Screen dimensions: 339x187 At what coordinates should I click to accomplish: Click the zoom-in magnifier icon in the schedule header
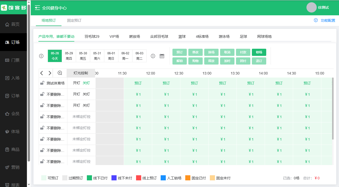pyautogui.click(x=60, y=73)
